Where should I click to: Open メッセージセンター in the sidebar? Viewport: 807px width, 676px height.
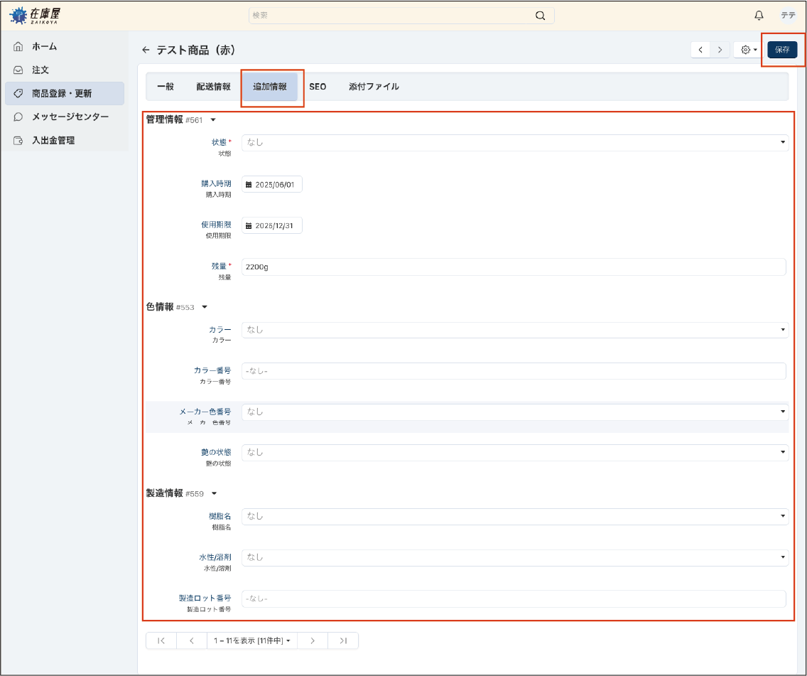(70, 117)
